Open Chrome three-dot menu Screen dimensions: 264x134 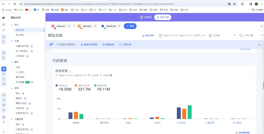[262, 4]
